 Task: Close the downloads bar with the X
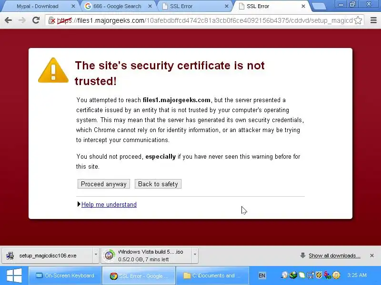pyautogui.click(x=372, y=256)
